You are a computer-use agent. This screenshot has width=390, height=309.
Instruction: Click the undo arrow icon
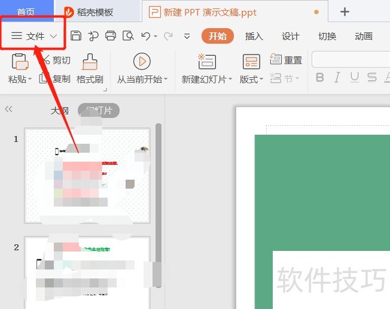(146, 36)
